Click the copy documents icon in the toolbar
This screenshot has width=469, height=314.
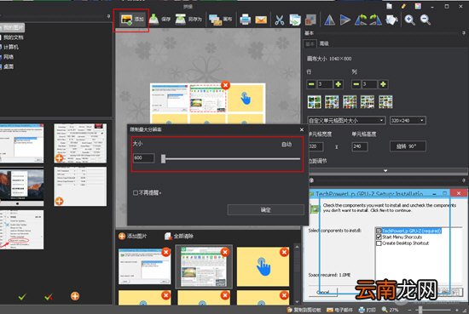coord(295,20)
